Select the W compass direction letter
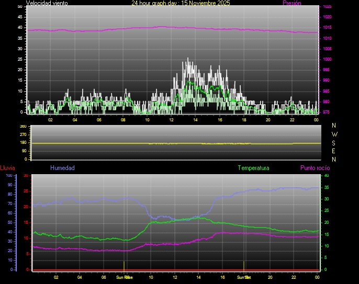Viewport: 359px width, 284px height. coord(334,134)
